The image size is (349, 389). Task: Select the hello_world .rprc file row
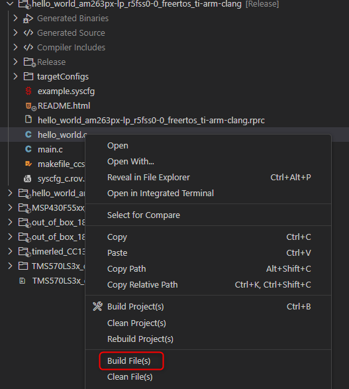[x=175, y=121]
